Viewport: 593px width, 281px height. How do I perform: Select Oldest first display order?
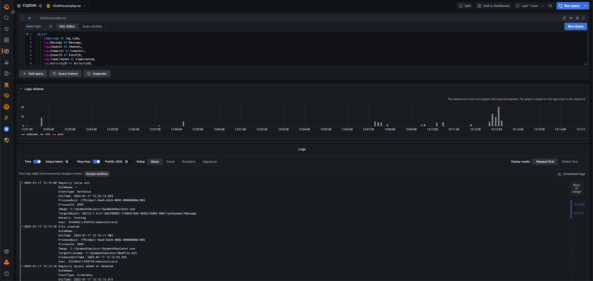tap(570, 161)
